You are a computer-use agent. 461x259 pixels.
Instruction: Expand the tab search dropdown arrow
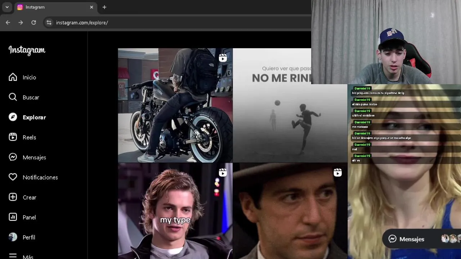pos(7,7)
